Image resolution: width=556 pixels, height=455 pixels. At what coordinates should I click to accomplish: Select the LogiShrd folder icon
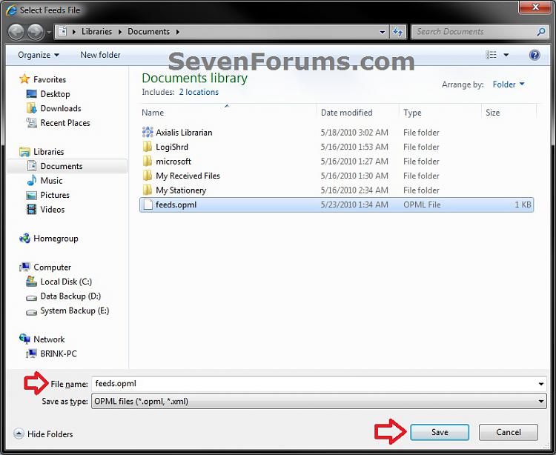148,147
